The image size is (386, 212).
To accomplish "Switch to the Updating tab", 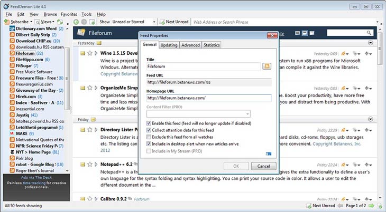I will 169,45.
